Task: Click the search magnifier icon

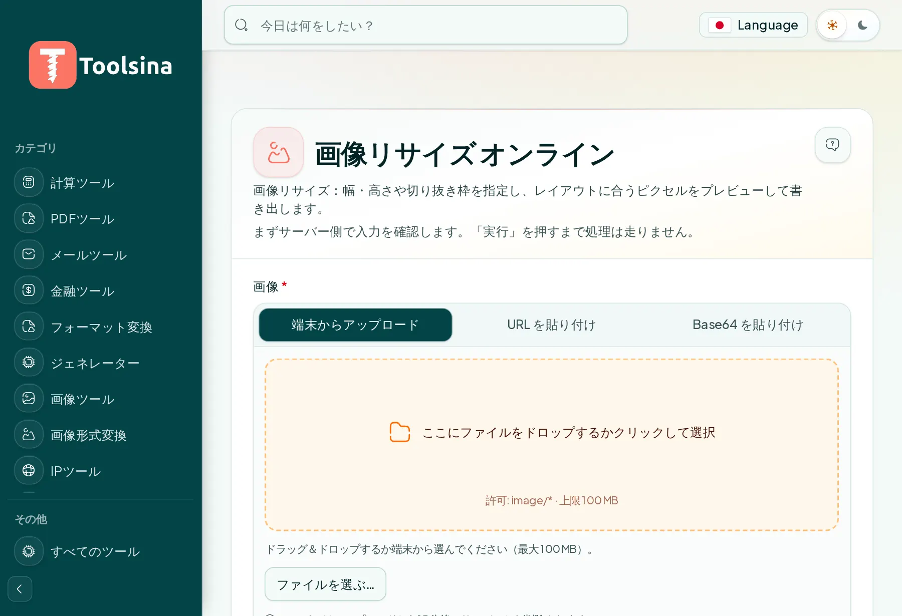Action: (x=242, y=25)
